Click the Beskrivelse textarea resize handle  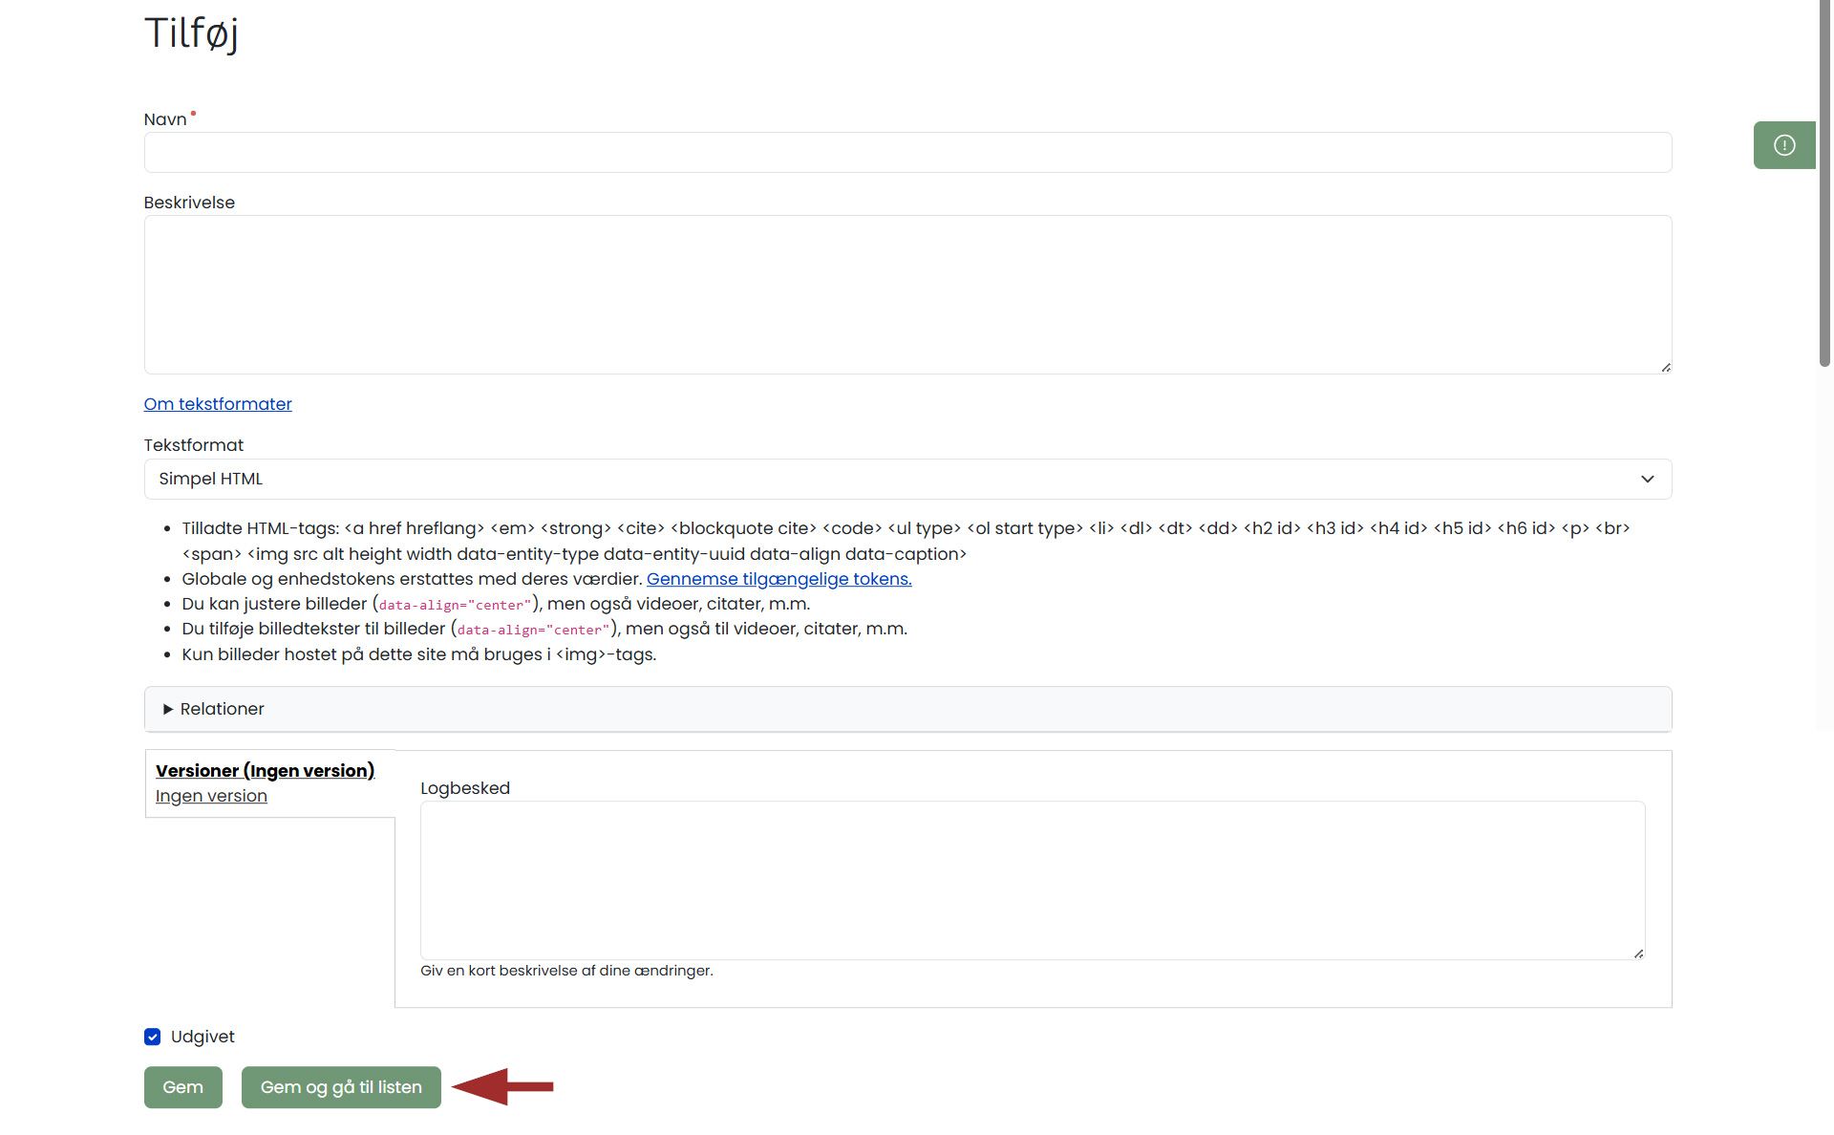pyautogui.click(x=1665, y=367)
